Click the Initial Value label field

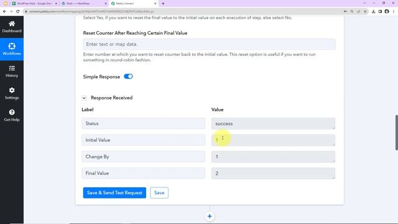click(144, 140)
